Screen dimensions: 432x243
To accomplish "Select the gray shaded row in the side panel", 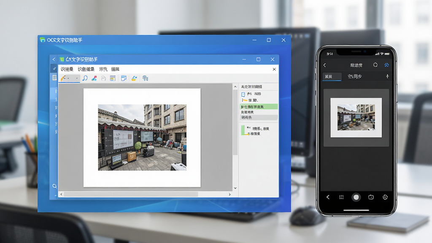I will (x=259, y=117).
